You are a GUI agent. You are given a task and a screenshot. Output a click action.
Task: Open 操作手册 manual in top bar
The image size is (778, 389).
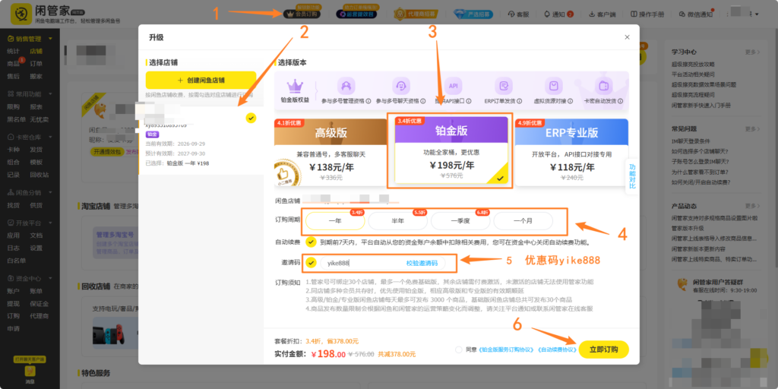click(647, 14)
